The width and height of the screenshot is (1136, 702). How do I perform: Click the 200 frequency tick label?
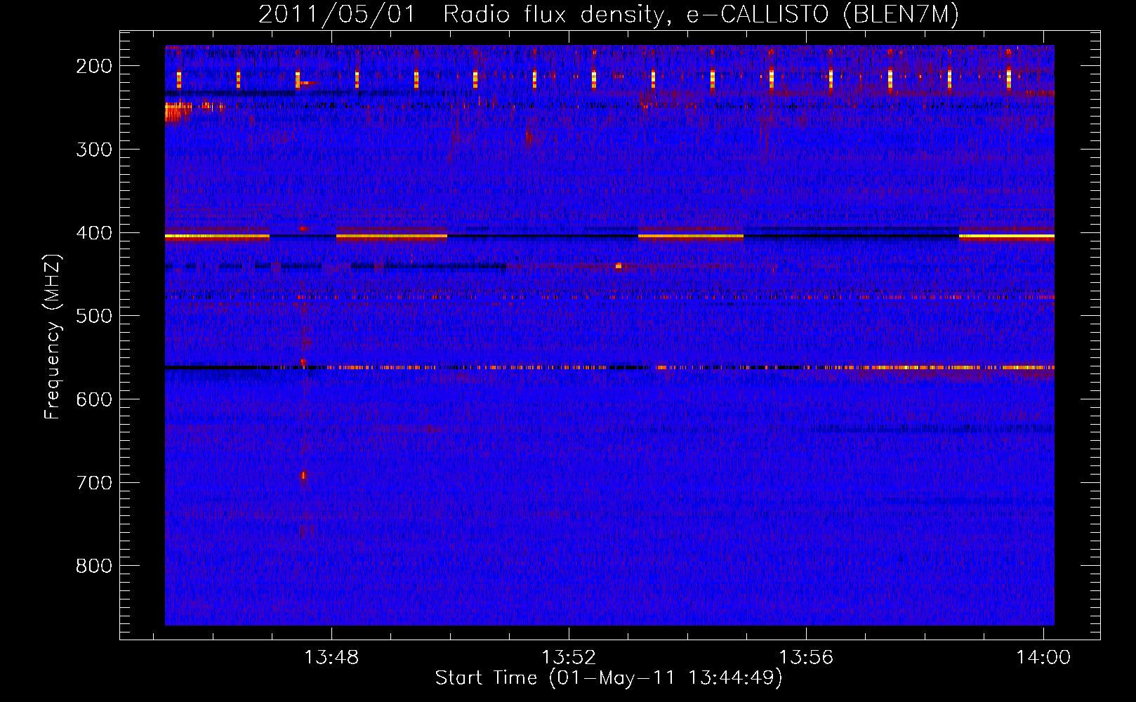(x=94, y=66)
